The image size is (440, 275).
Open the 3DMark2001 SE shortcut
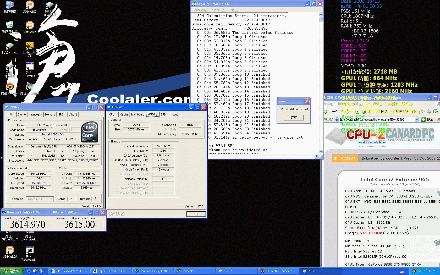pos(30,49)
